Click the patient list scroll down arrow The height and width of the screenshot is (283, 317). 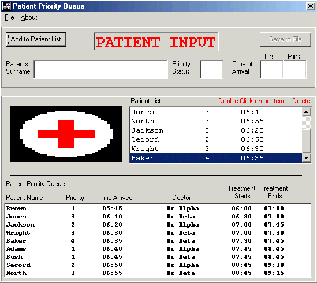coord(306,158)
